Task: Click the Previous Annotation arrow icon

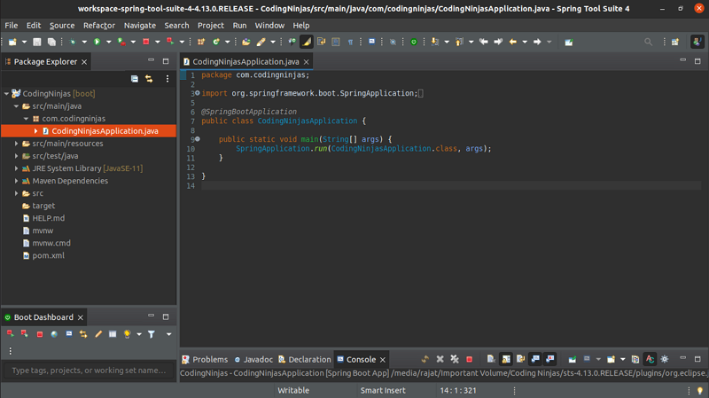Action: 459,42
